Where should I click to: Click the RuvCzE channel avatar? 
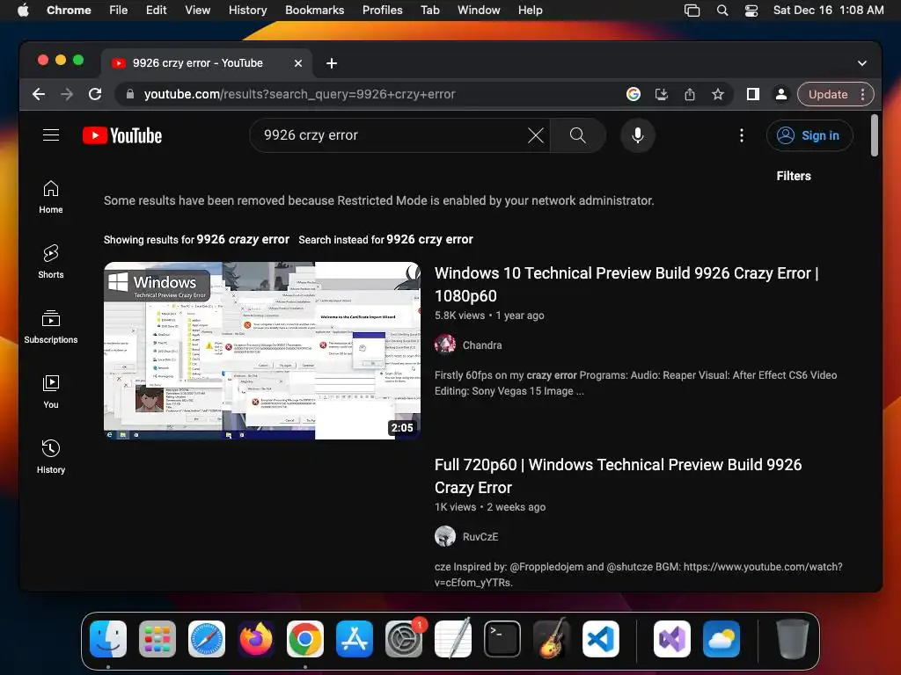pyautogui.click(x=445, y=536)
